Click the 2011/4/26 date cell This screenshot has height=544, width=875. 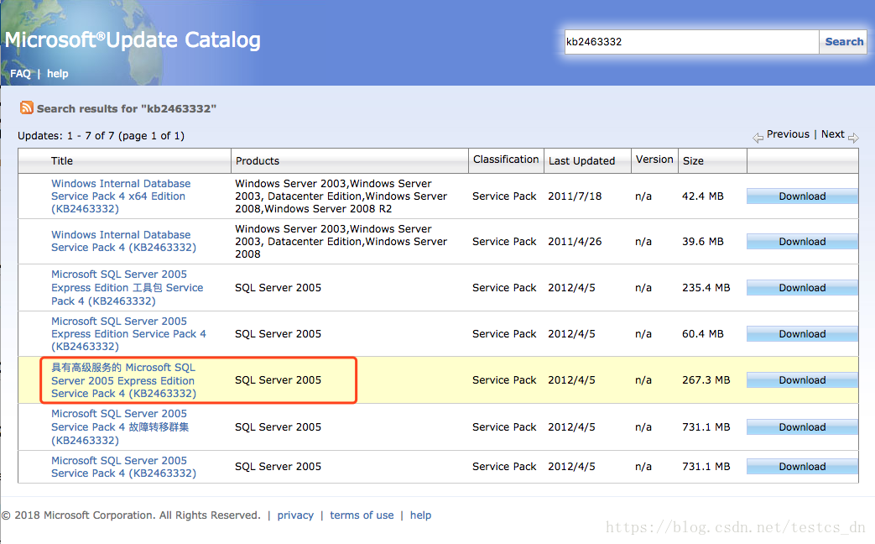(575, 241)
